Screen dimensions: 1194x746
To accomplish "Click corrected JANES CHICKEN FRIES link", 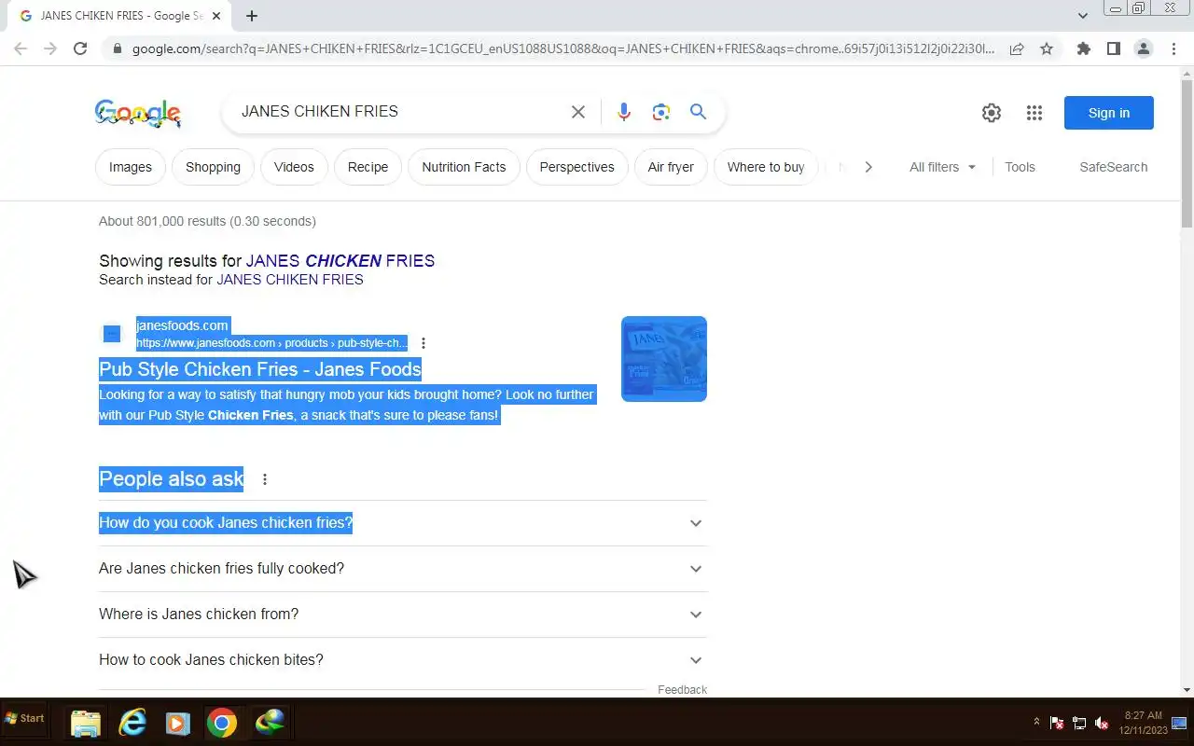I will 340,261.
